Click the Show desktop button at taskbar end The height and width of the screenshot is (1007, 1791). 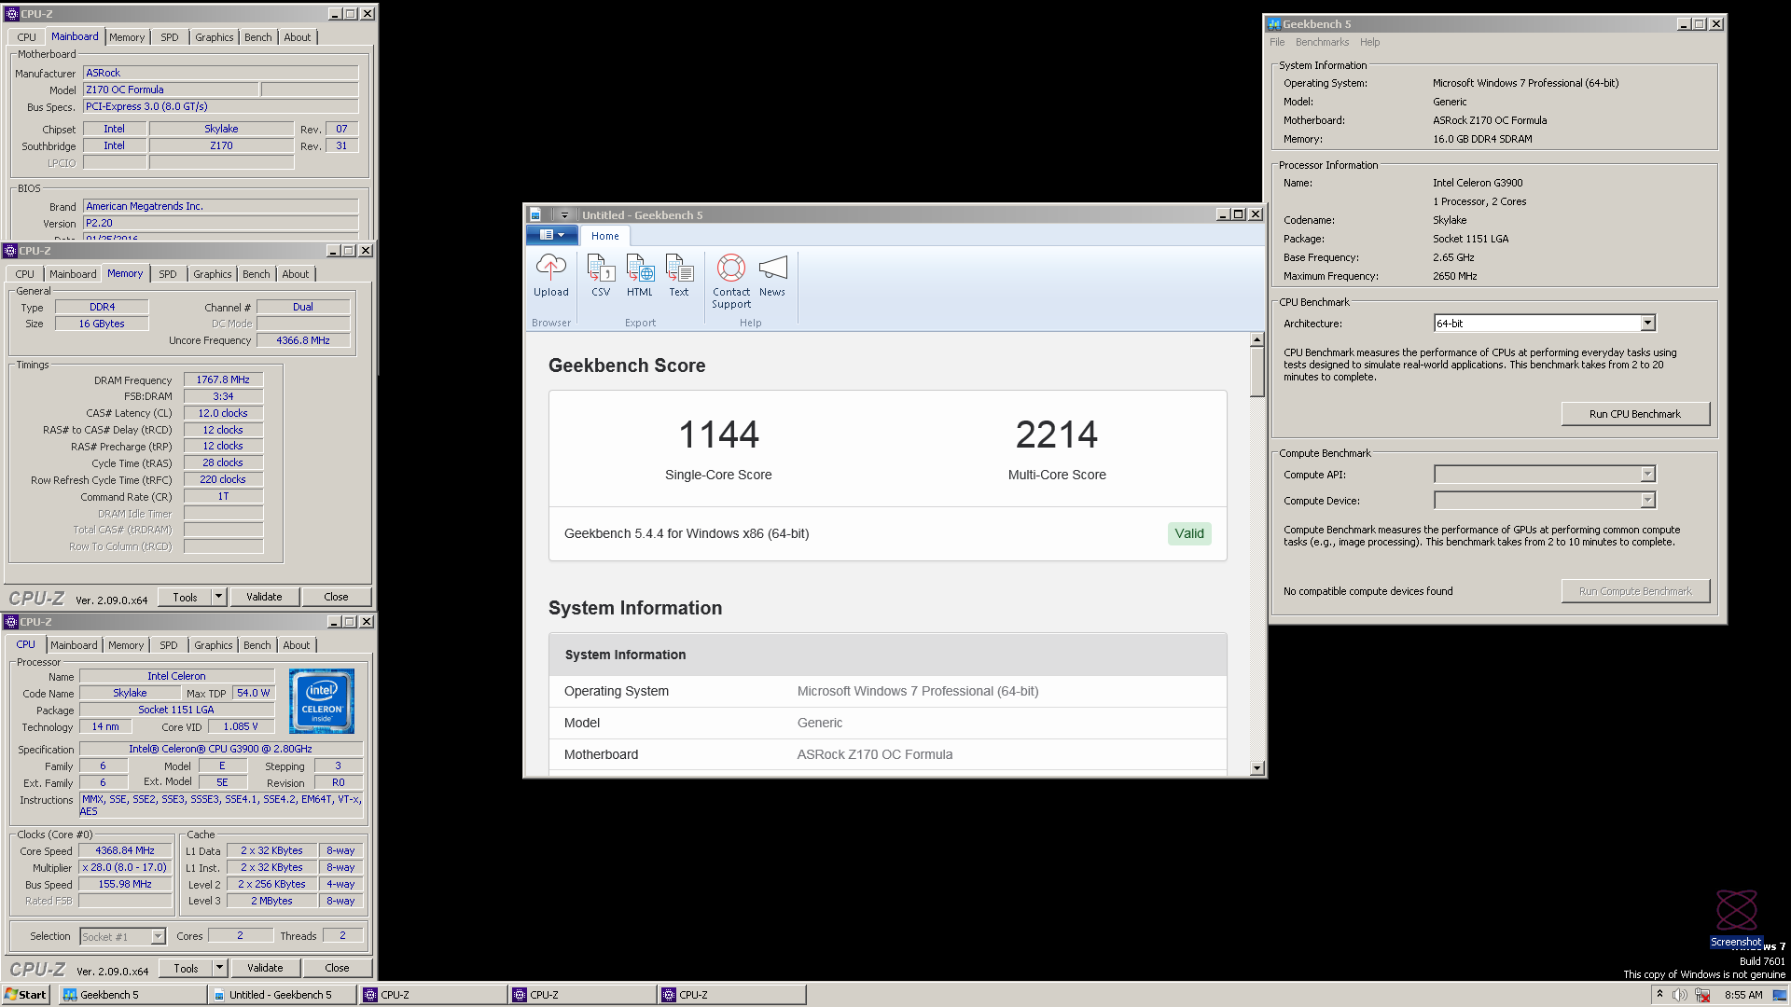pyautogui.click(x=1781, y=995)
